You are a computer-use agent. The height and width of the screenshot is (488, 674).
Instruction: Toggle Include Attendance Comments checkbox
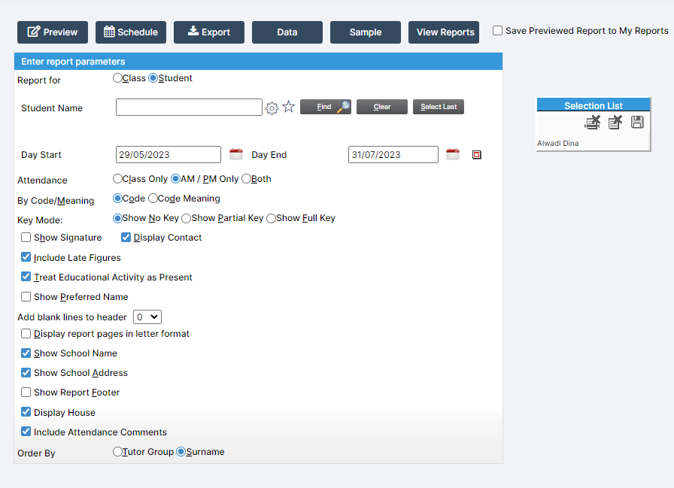click(26, 432)
